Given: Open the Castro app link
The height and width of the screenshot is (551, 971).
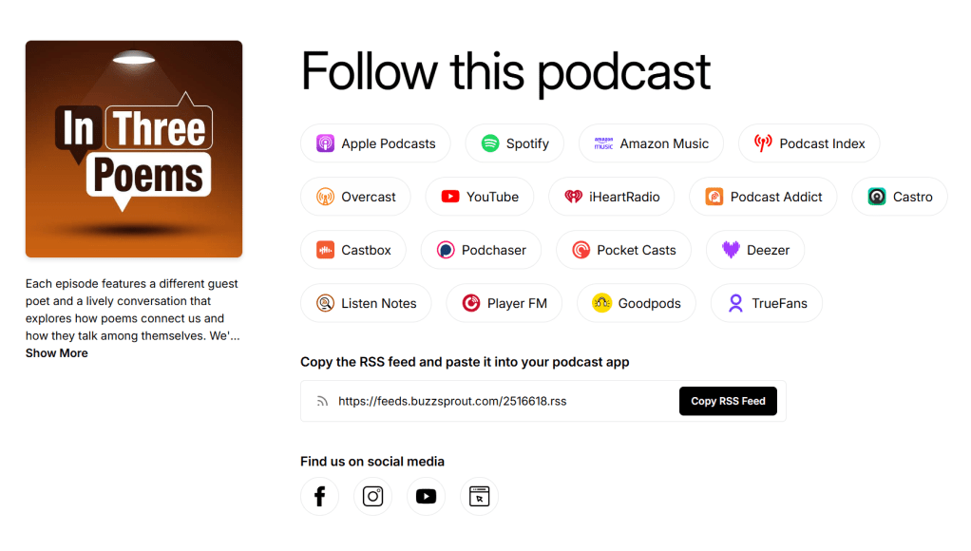Looking at the screenshot, I should pos(900,197).
